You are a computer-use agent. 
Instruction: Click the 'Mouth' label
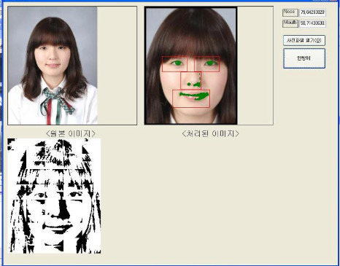290,23
